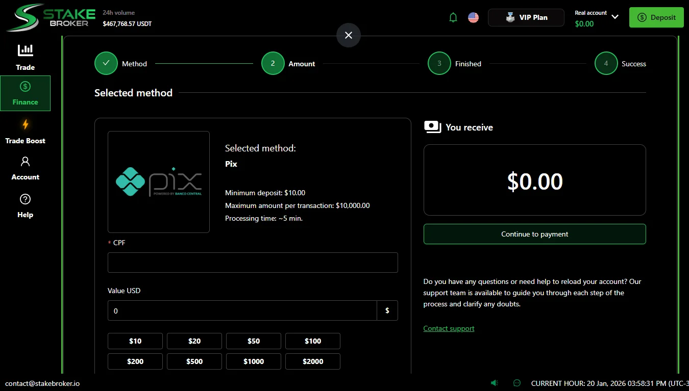The width and height of the screenshot is (689, 391).
Task: Click inside the CPF input field
Action: coord(252,262)
